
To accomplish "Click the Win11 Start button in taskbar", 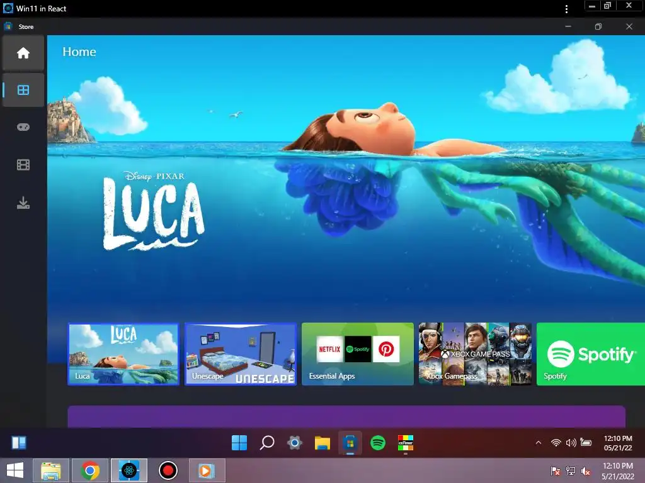I will pos(239,443).
